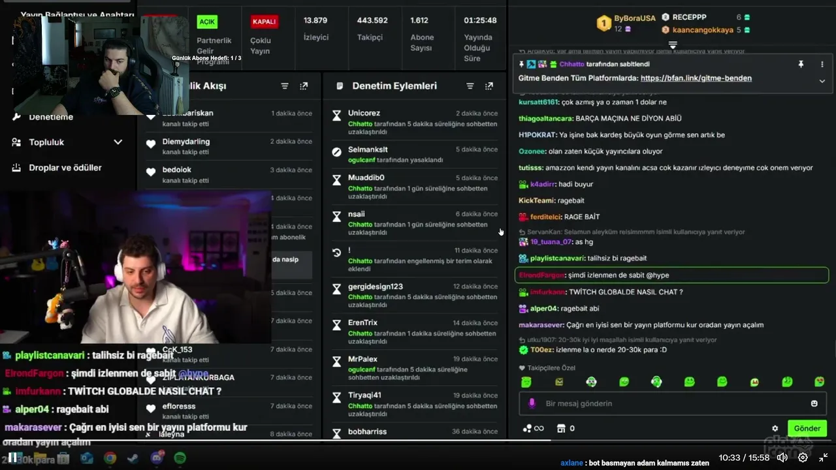Click the KAPALI Çoklu Yayın badge
The width and height of the screenshot is (836, 470).
pyautogui.click(x=265, y=22)
